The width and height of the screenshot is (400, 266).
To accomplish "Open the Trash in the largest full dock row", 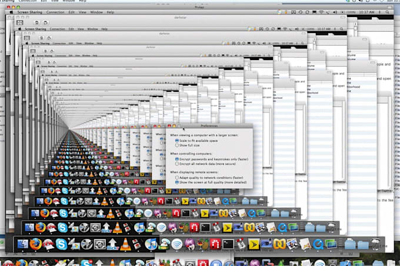I will click(x=376, y=244).
